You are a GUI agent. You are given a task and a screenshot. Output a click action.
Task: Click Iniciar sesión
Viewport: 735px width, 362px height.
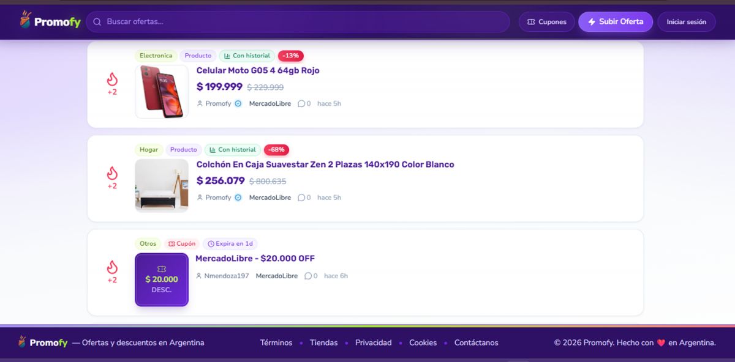tap(687, 22)
